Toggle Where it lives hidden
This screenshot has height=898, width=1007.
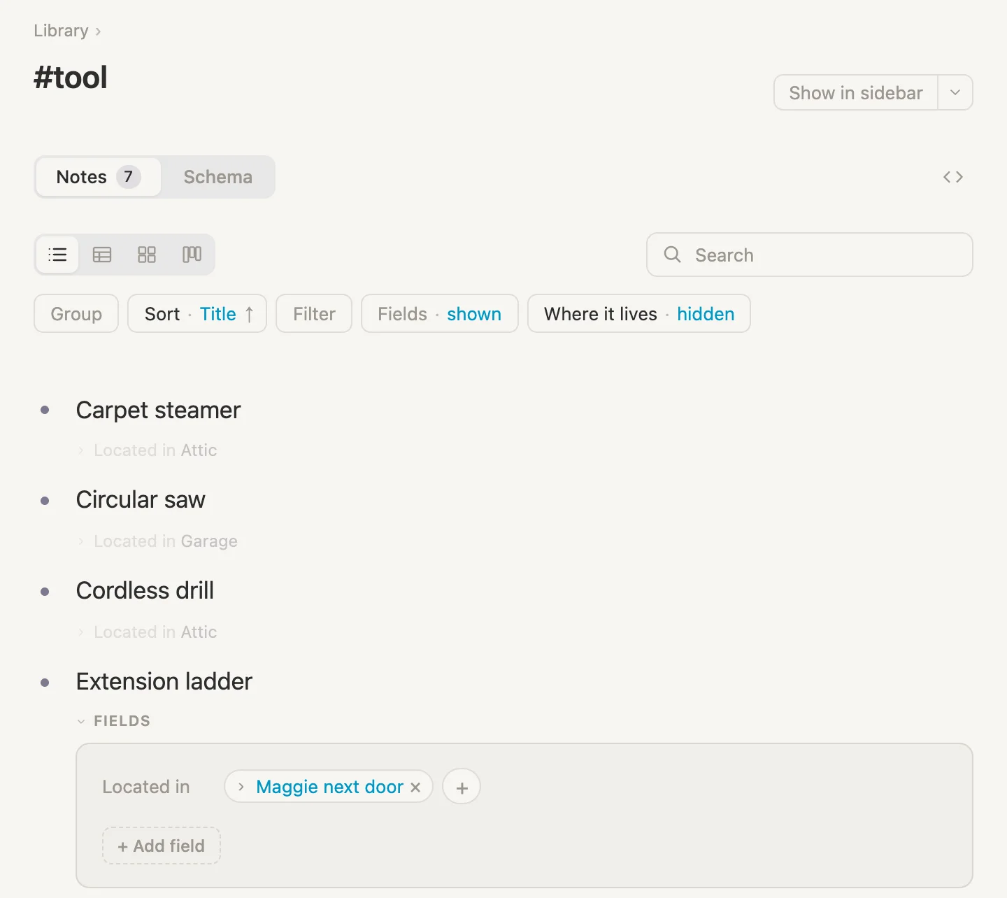point(639,313)
